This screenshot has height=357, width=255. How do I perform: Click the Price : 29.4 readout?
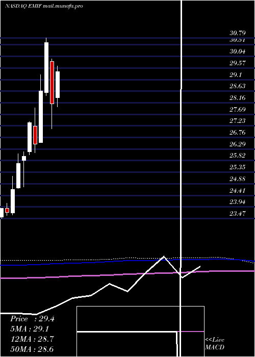point(32,319)
